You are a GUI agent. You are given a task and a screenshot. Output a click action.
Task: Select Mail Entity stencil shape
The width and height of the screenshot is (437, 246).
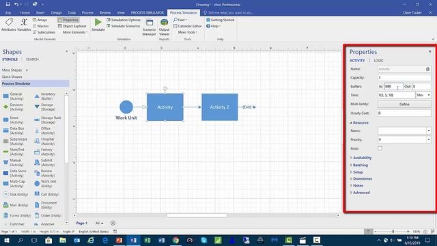click(16, 205)
